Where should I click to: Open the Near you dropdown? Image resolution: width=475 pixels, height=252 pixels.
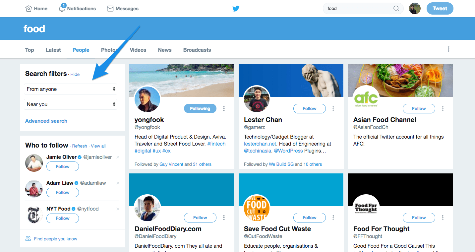tap(71, 104)
